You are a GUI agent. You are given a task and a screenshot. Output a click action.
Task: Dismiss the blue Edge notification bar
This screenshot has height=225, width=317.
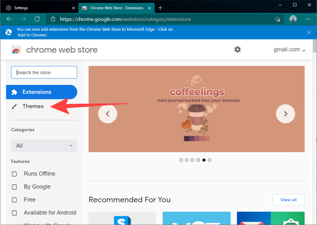(x=309, y=32)
